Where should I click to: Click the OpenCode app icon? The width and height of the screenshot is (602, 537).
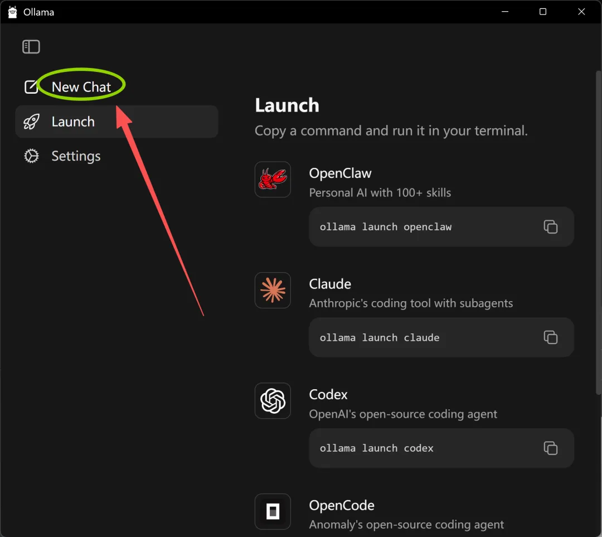[273, 511]
